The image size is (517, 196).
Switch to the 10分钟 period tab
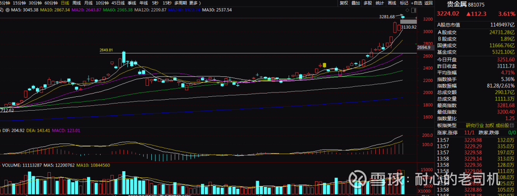[101, 3]
